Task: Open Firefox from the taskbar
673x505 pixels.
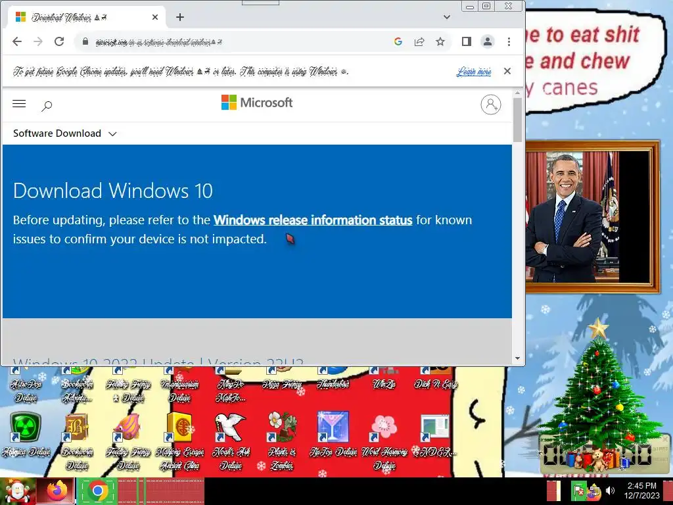Action: (x=57, y=491)
